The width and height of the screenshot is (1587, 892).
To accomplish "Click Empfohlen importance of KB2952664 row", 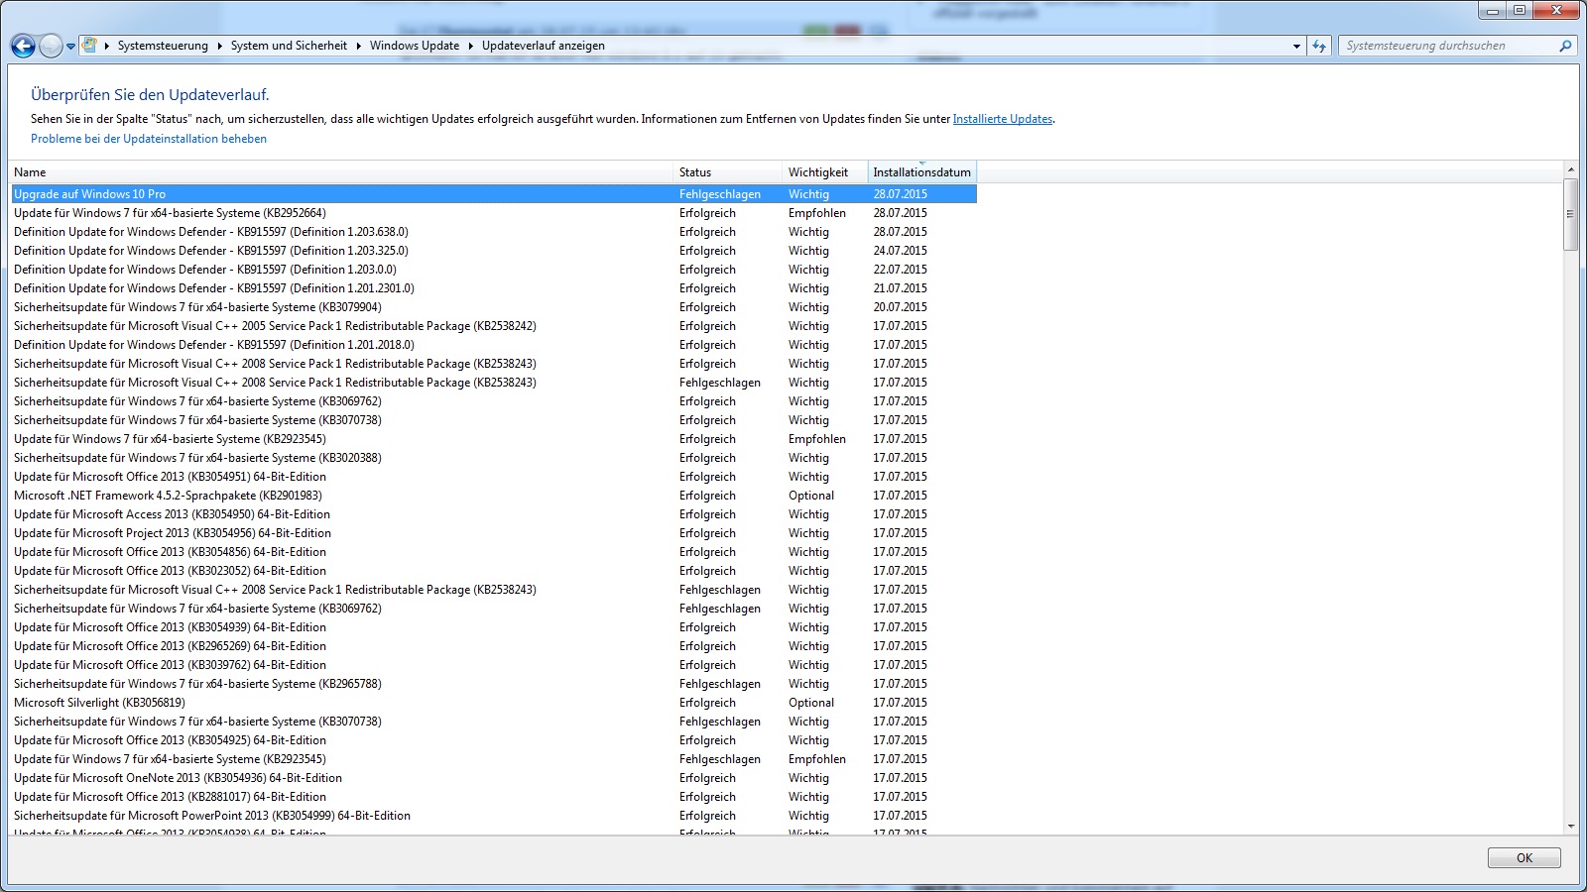I will tap(817, 213).
